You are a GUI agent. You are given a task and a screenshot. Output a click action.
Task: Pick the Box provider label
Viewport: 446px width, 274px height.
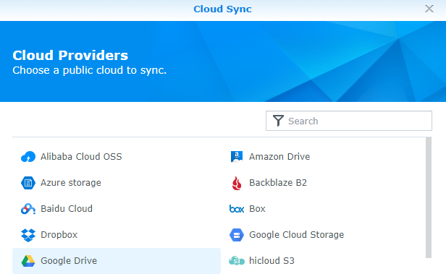(x=257, y=209)
